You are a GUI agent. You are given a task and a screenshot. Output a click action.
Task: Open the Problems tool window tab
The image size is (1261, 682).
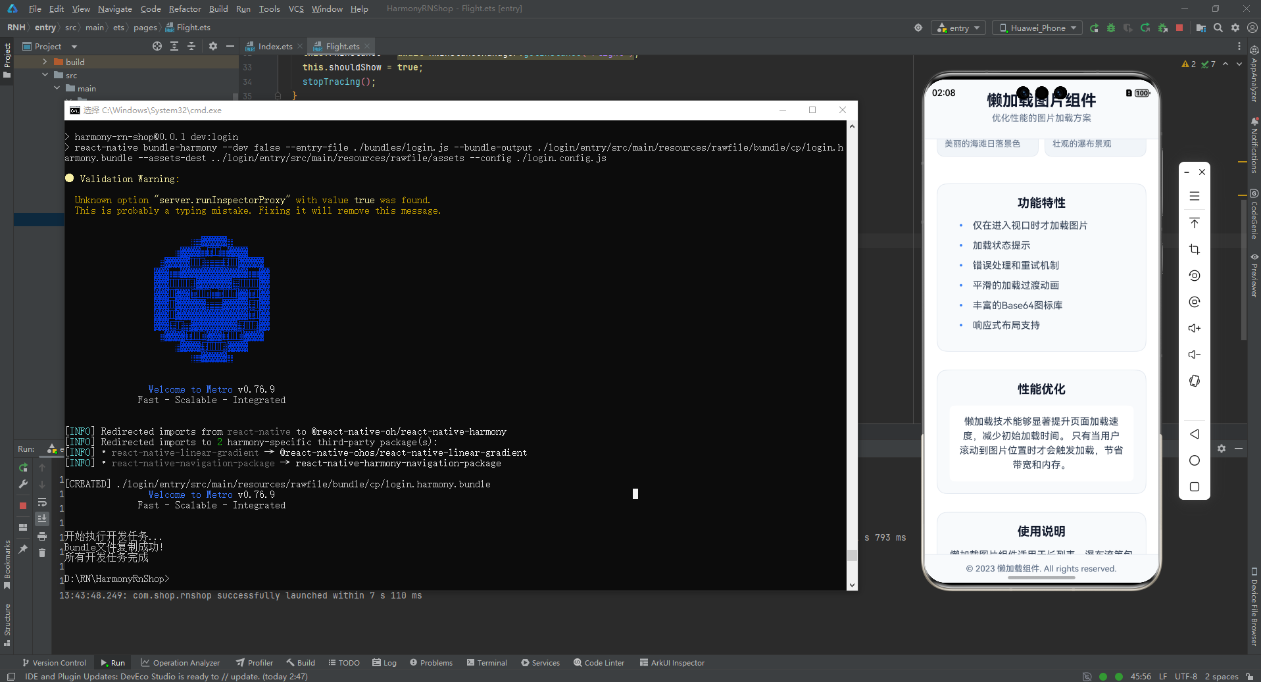[432, 662]
